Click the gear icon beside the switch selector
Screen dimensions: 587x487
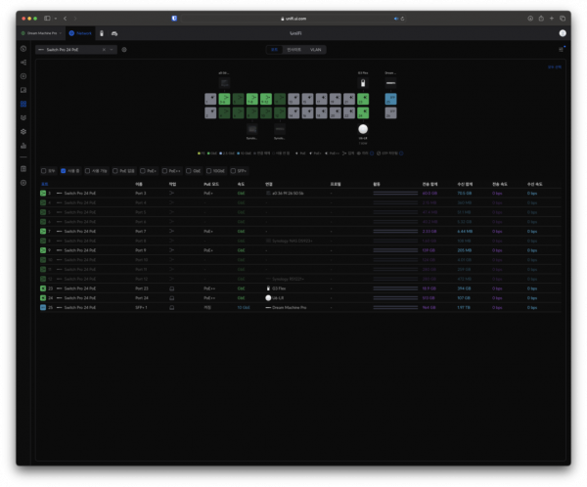click(x=124, y=49)
